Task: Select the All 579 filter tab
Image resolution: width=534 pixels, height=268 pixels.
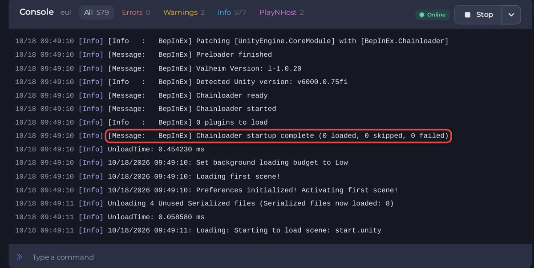Action: point(97,12)
